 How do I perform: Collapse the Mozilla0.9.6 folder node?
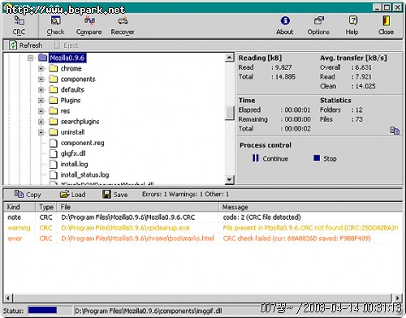coord(31,58)
